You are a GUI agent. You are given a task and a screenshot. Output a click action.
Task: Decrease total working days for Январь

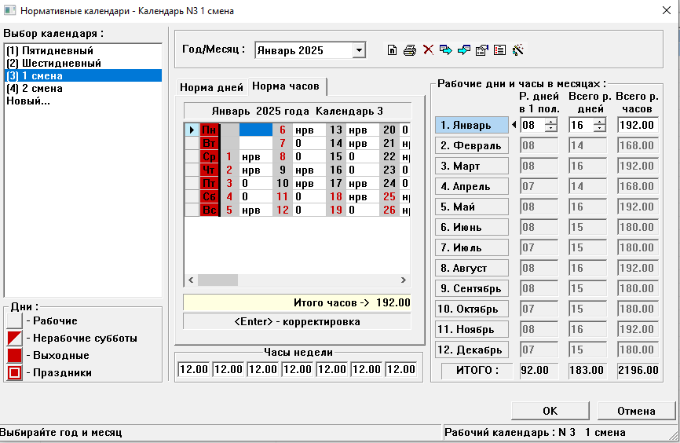599,129
